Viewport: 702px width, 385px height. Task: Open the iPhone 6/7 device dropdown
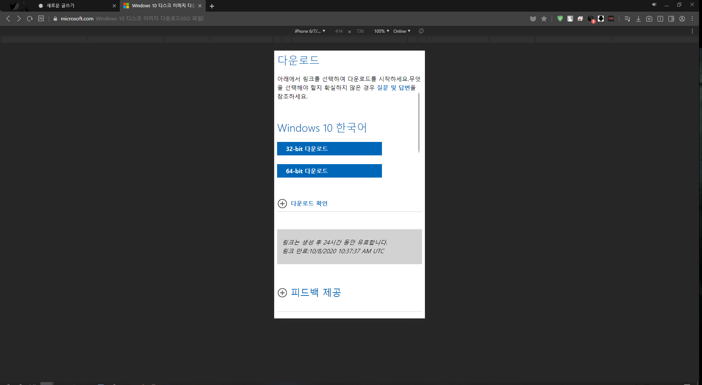[x=310, y=31]
